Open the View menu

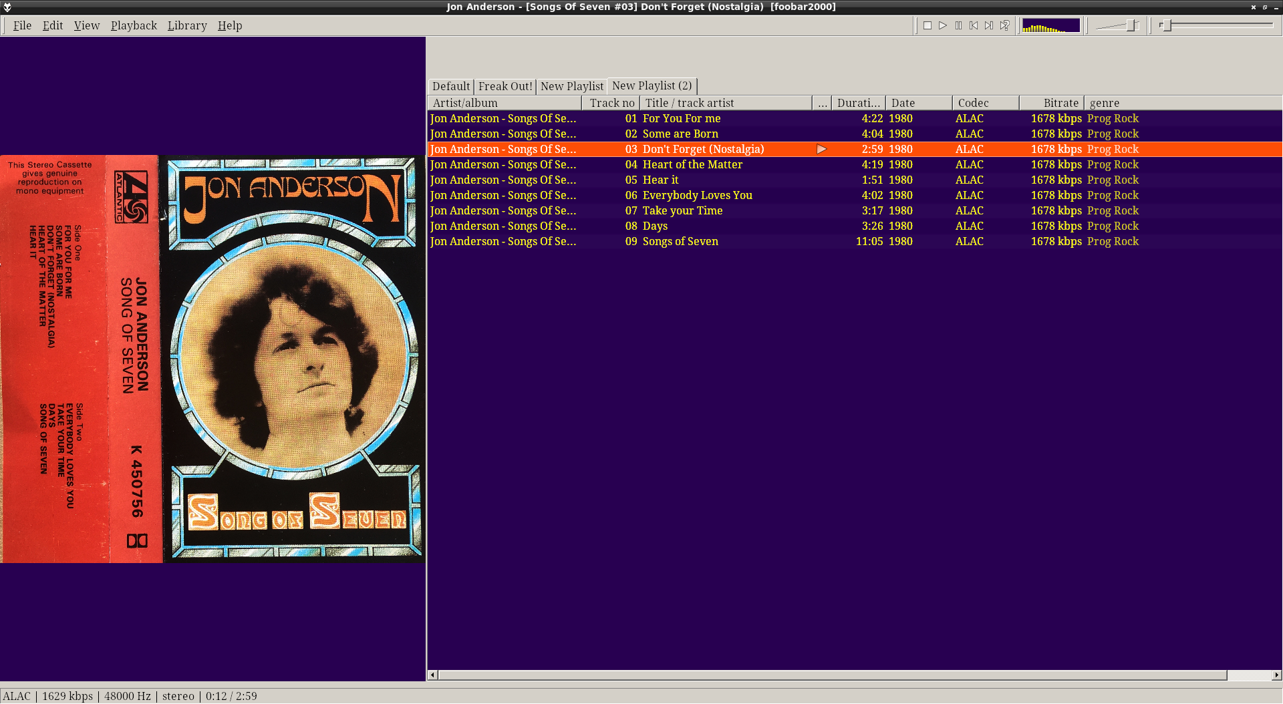point(87,25)
